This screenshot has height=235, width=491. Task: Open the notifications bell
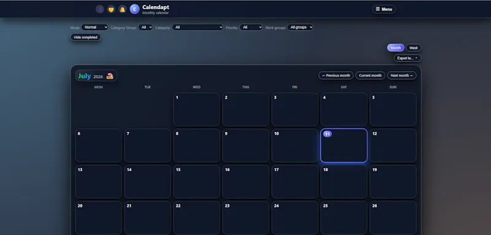(x=122, y=9)
